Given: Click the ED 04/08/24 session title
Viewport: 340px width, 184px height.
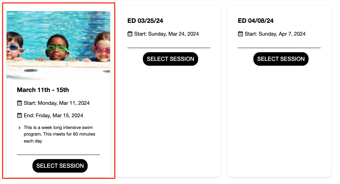Looking at the screenshot, I should click(256, 21).
